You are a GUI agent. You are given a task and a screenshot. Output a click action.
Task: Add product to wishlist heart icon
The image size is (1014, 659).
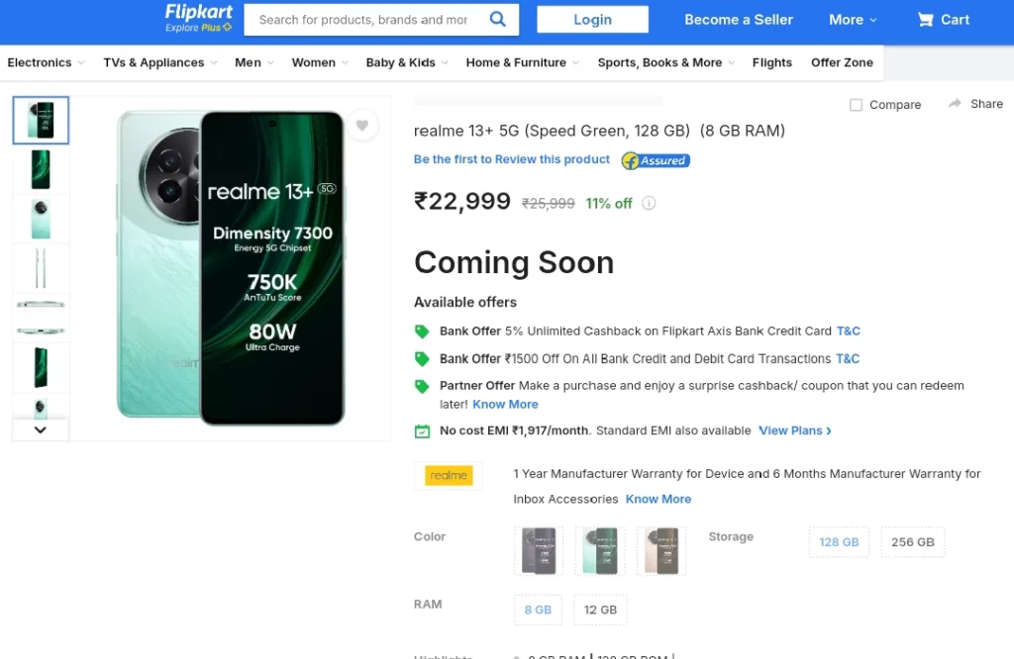pyautogui.click(x=362, y=126)
